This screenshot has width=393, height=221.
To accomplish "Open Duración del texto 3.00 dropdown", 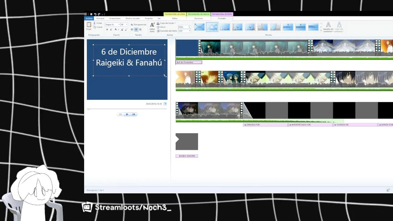I will point(189,31).
